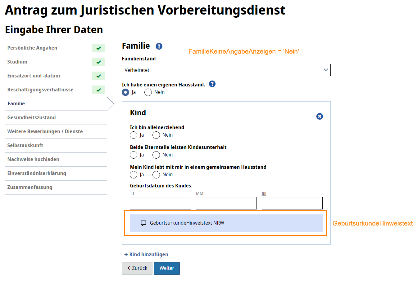Click green checkmark next to Einsatzort und -datum
Image resolution: width=413 pixels, height=281 pixels.
[x=98, y=76]
